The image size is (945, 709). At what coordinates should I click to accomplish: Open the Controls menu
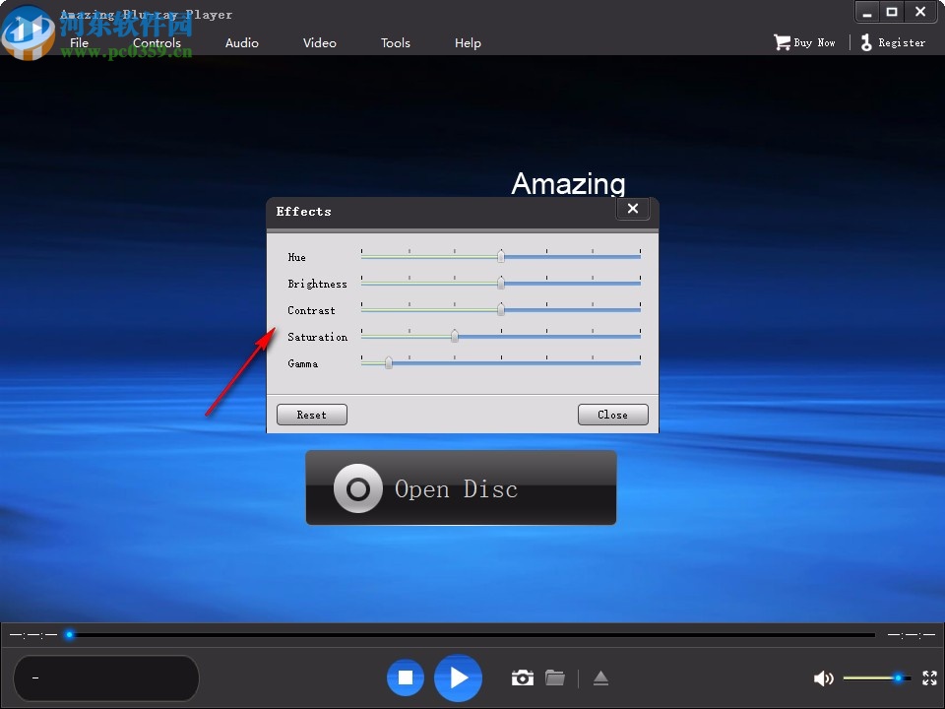pos(157,42)
